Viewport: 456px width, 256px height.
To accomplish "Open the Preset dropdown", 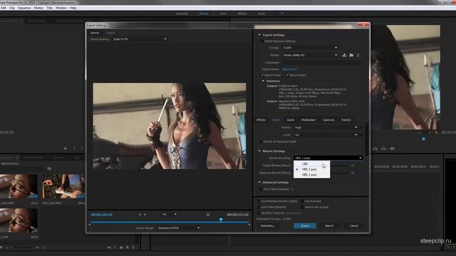I will click(x=310, y=55).
